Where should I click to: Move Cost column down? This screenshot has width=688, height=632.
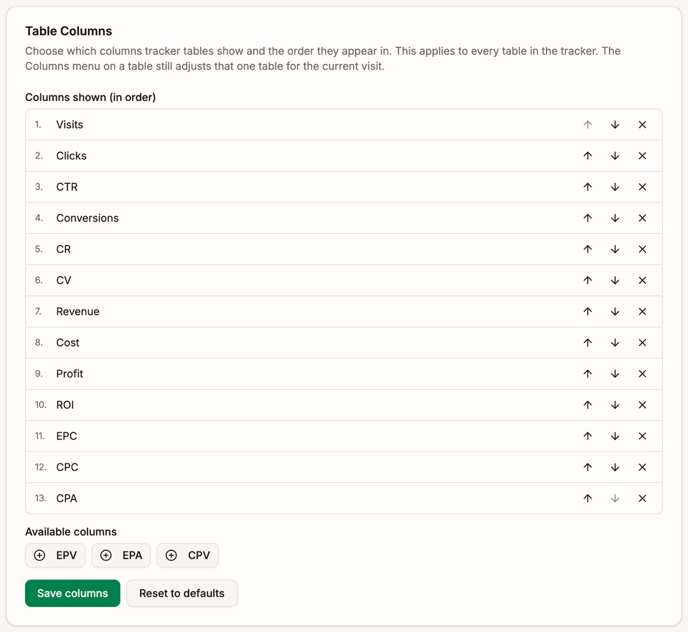click(x=615, y=343)
